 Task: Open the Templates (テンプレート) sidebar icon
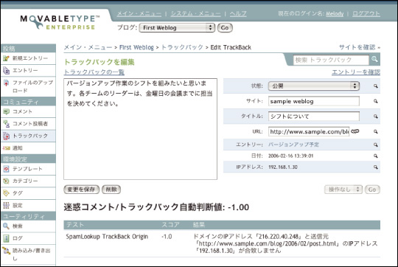coord(6,169)
